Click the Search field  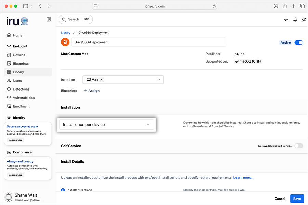coord(76,19)
